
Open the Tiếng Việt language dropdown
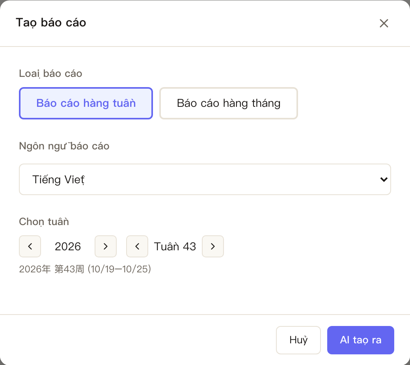coord(205,179)
